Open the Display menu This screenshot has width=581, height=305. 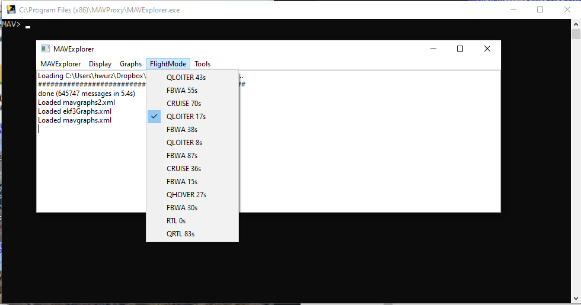point(100,64)
